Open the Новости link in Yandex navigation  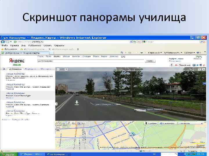[x=76, y=57]
